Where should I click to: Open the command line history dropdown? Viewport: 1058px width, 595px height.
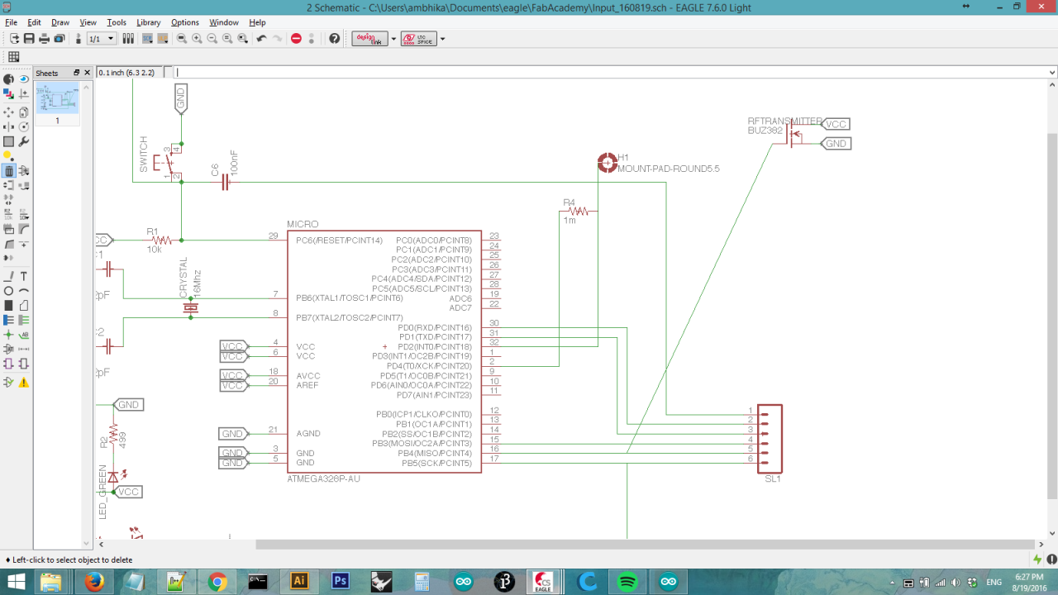pyautogui.click(x=1051, y=73)
